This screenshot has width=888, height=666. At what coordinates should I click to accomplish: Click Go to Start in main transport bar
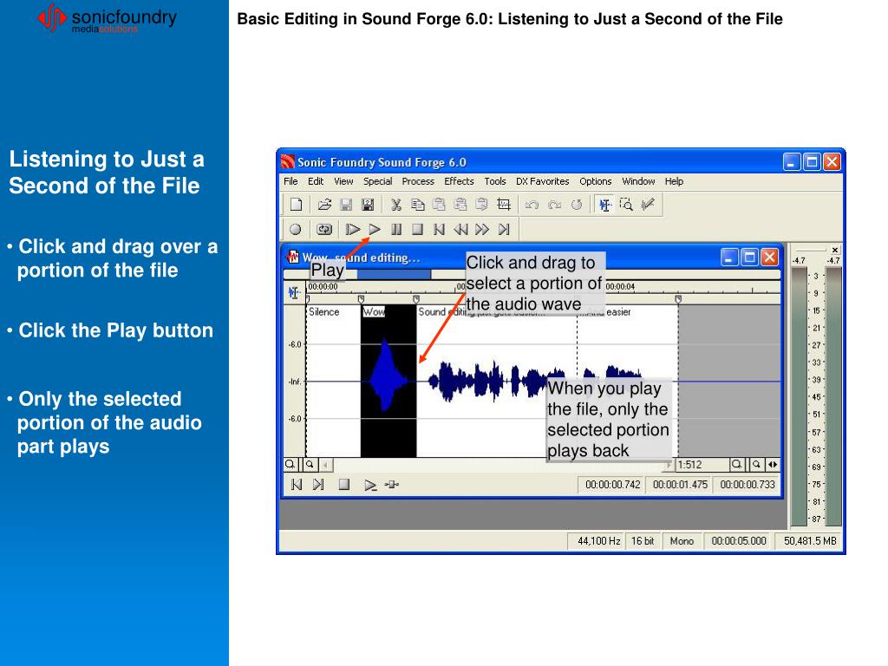click(439, 229)
